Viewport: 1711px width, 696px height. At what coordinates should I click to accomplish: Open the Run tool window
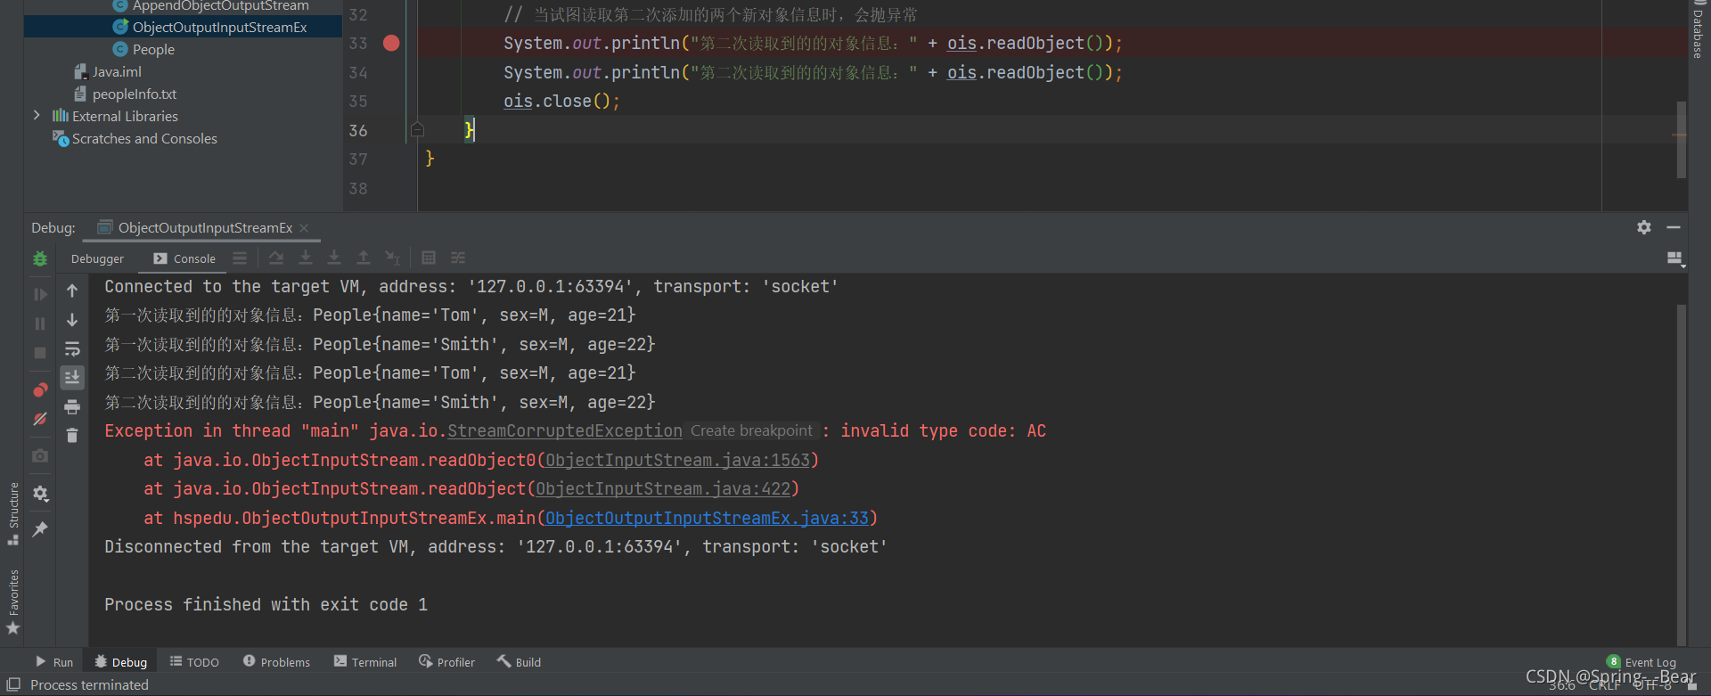53,662
